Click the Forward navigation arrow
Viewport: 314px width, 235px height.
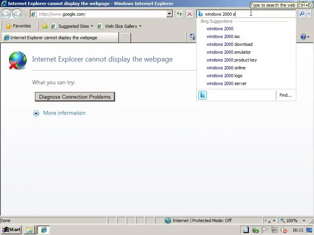(x=17, y=14)
